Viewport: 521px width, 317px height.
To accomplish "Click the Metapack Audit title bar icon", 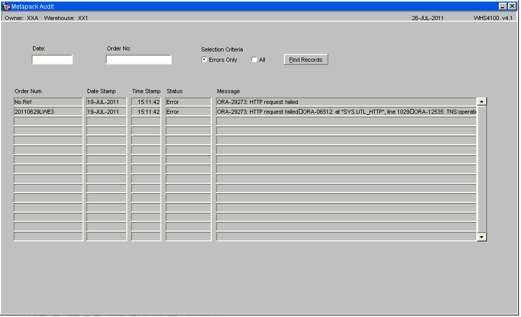I will click(x=6, y=6).
